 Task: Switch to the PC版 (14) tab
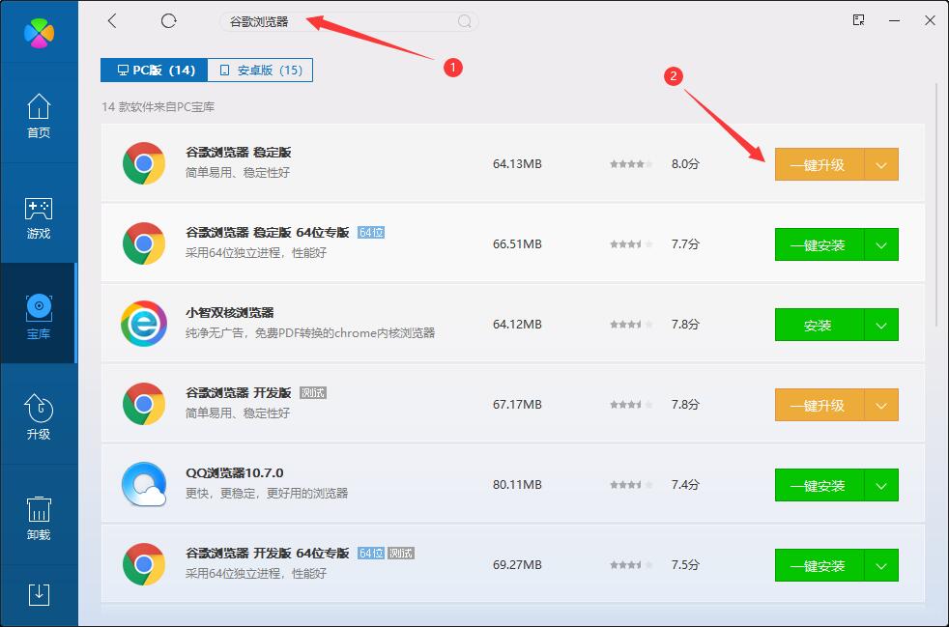pos(155,71)
